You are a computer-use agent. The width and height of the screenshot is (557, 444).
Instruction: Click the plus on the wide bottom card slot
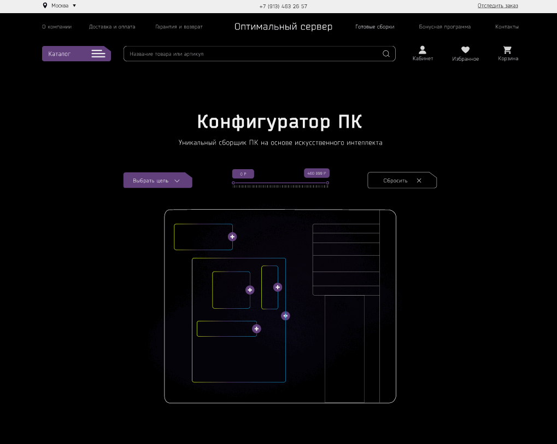pos(256,328)
